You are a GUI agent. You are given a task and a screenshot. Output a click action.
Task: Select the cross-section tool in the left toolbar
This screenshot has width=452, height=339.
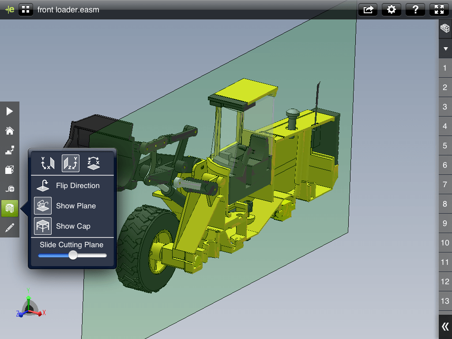point(9,208)
